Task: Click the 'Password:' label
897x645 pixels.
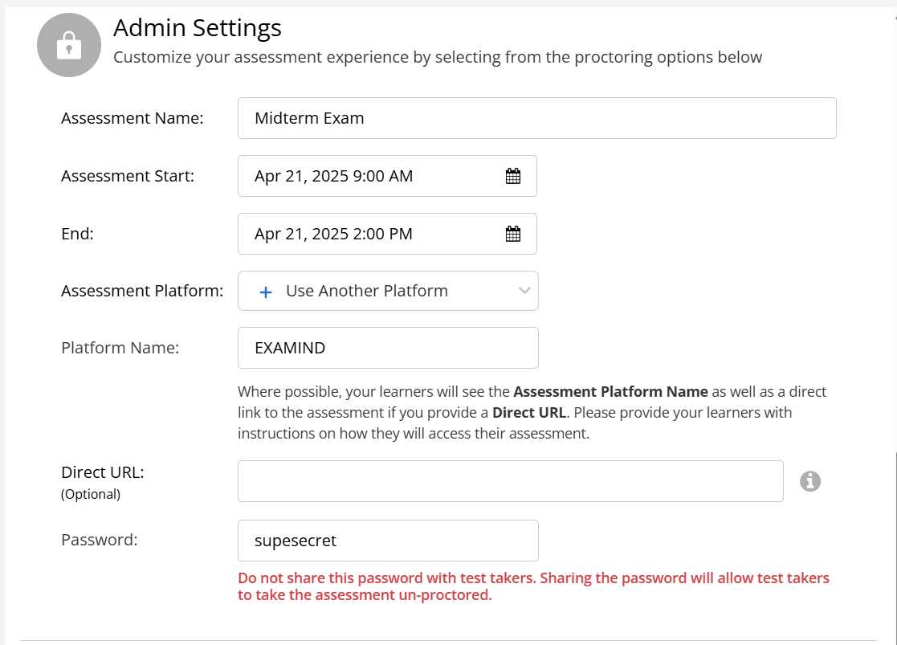Action: coord(100,540)
